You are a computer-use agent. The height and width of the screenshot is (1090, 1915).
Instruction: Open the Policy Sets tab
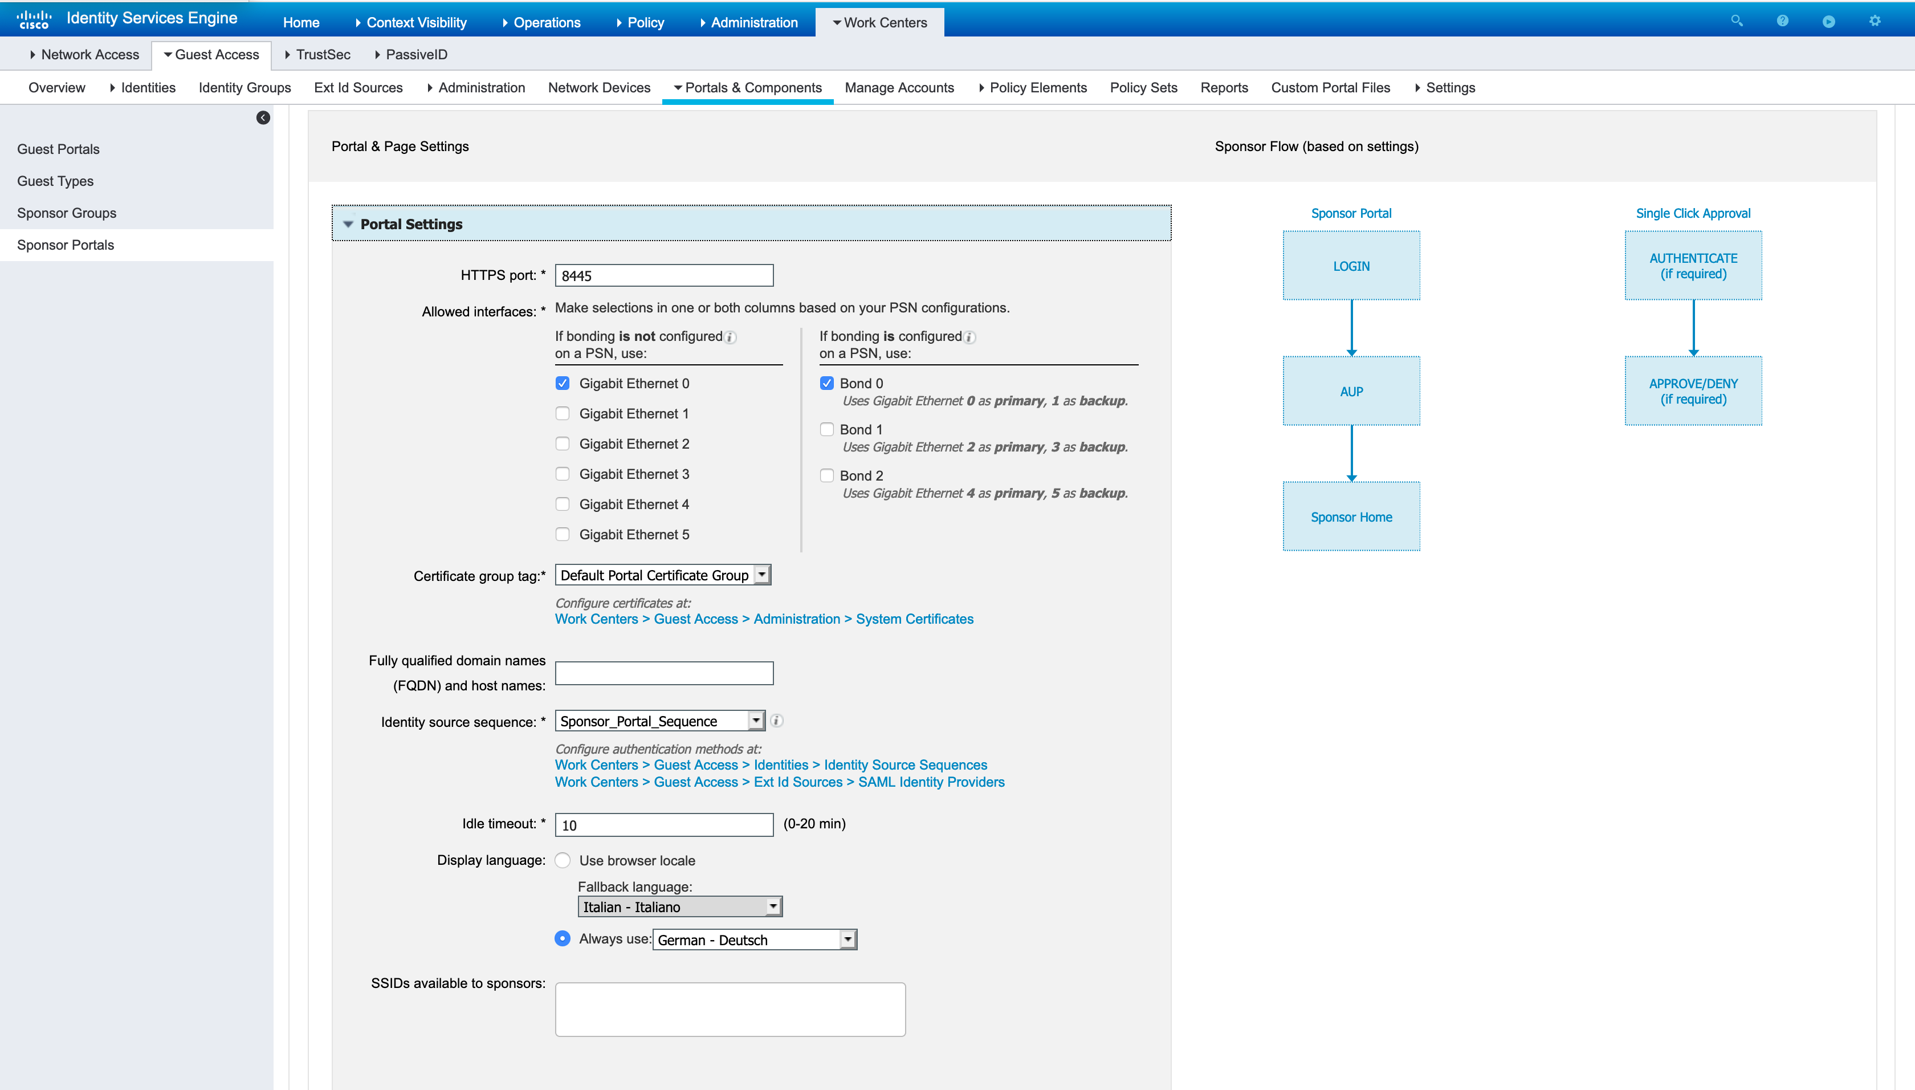[1143, 88]
